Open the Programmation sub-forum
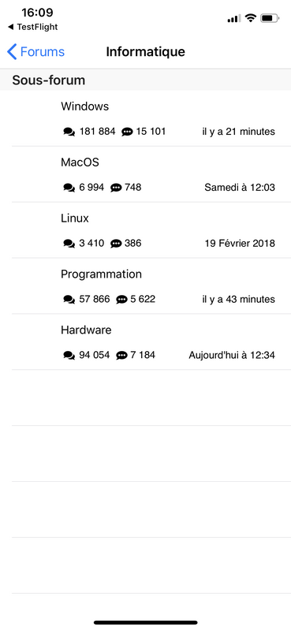Image resolution: width=291 pixels, height=631 pixels. [x=145, y=286]
